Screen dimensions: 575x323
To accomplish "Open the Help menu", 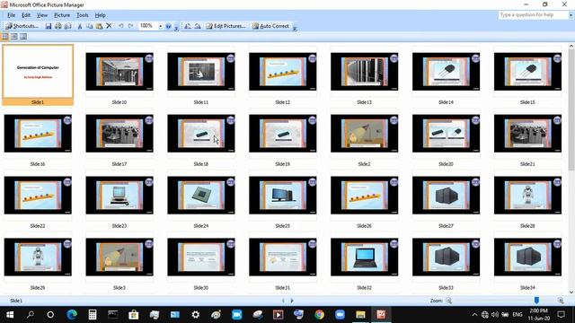I will [100, 15].
